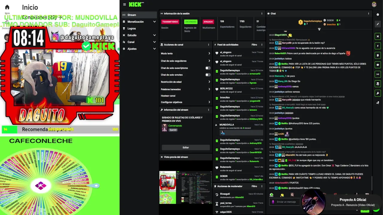Click the info icon in the right sidebar
The image size is (383, 215).
tap(378, 15)
